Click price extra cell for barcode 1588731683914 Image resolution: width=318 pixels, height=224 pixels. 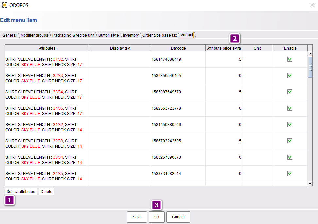coord(224,173)
